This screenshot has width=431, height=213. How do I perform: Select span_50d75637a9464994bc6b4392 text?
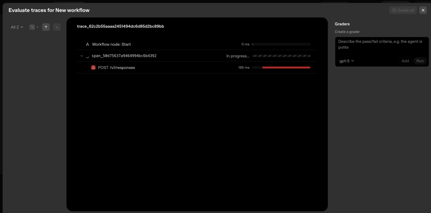coord(124,55)
